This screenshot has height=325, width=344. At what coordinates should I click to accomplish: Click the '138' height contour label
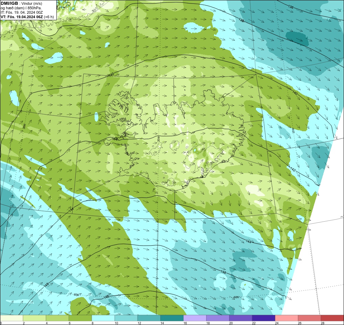[241, 20]
